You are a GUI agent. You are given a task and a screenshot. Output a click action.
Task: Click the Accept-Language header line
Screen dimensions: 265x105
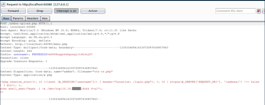click(x=26, y=37)
